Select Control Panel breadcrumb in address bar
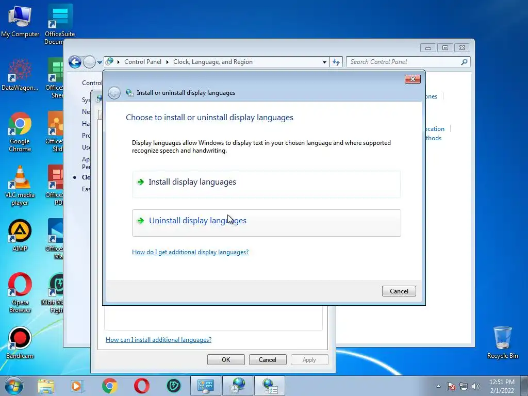This screenshot has height=396, width=528. 143,62
